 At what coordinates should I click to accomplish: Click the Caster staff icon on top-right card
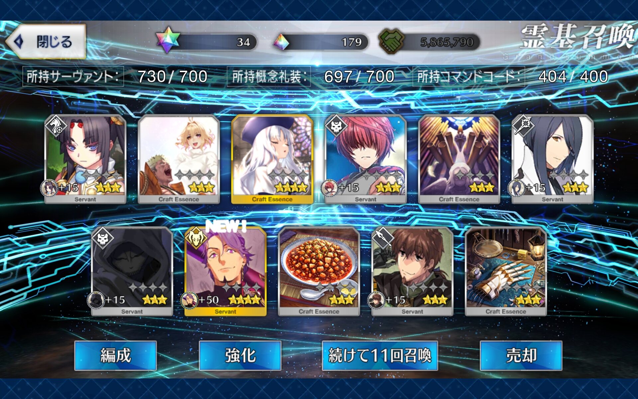click(523, 126)
